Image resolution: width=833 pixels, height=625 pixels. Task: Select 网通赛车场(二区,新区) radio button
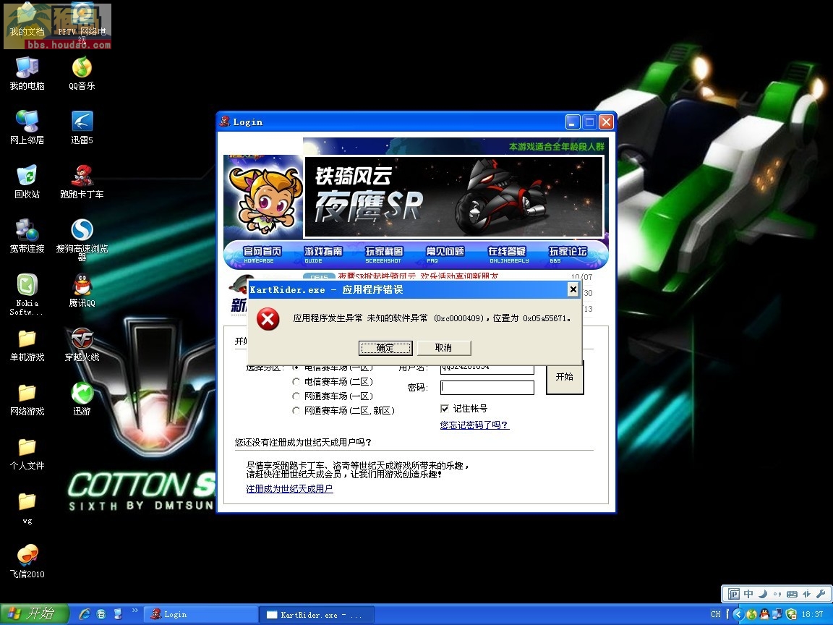pyautogui.click(x=296, y=410)
